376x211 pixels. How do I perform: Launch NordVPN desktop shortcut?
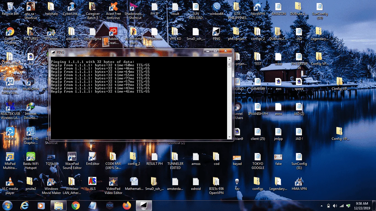tap(258, 9)
